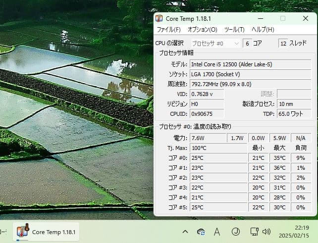This screenshot has height=243, width=318.
Task: Click the power value 0.0W
Action: pyautogui.click(x=258, y=138)
